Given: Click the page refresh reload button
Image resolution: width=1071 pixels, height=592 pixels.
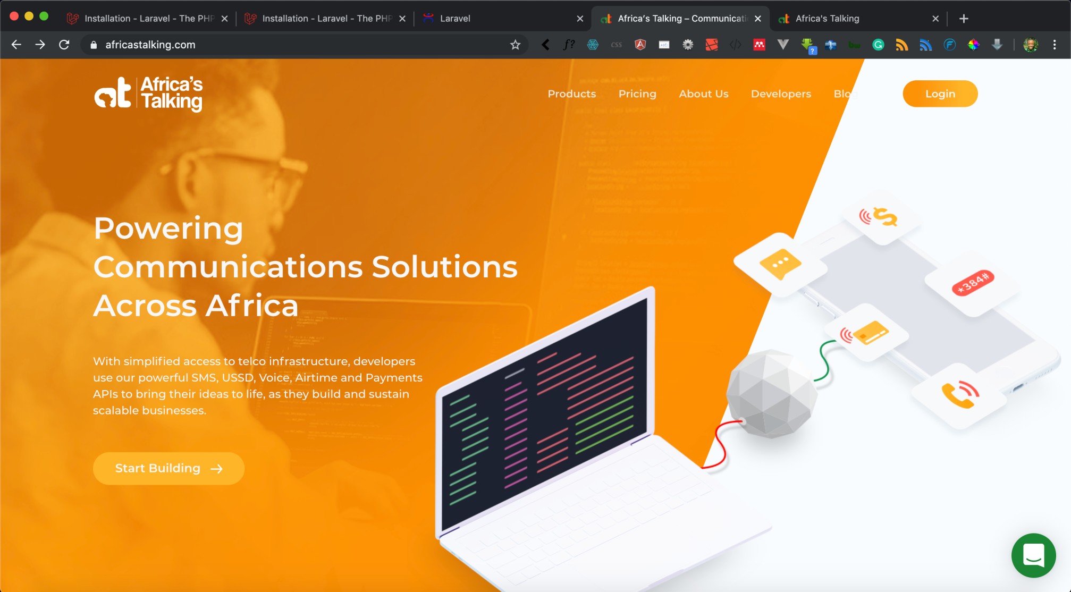Looking at the screenshot, I should tap(64, 45).
